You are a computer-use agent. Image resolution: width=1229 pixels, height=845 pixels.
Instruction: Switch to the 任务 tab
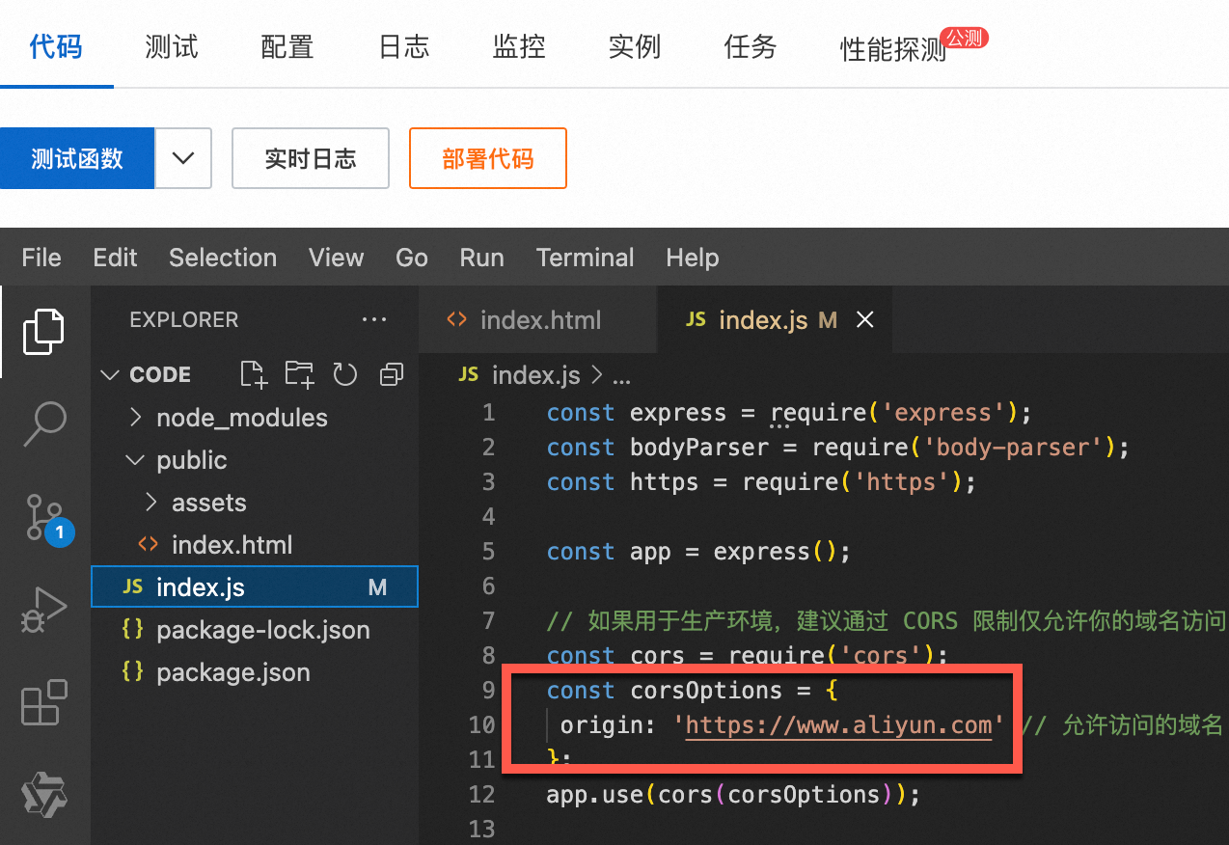coord(751,45)
